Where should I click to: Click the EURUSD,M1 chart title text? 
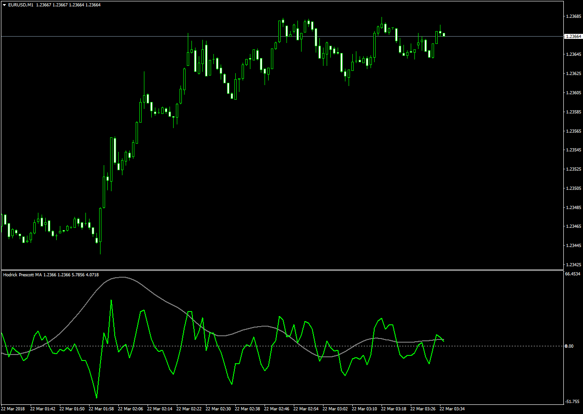pyautogui.click(x=20, y=5)
